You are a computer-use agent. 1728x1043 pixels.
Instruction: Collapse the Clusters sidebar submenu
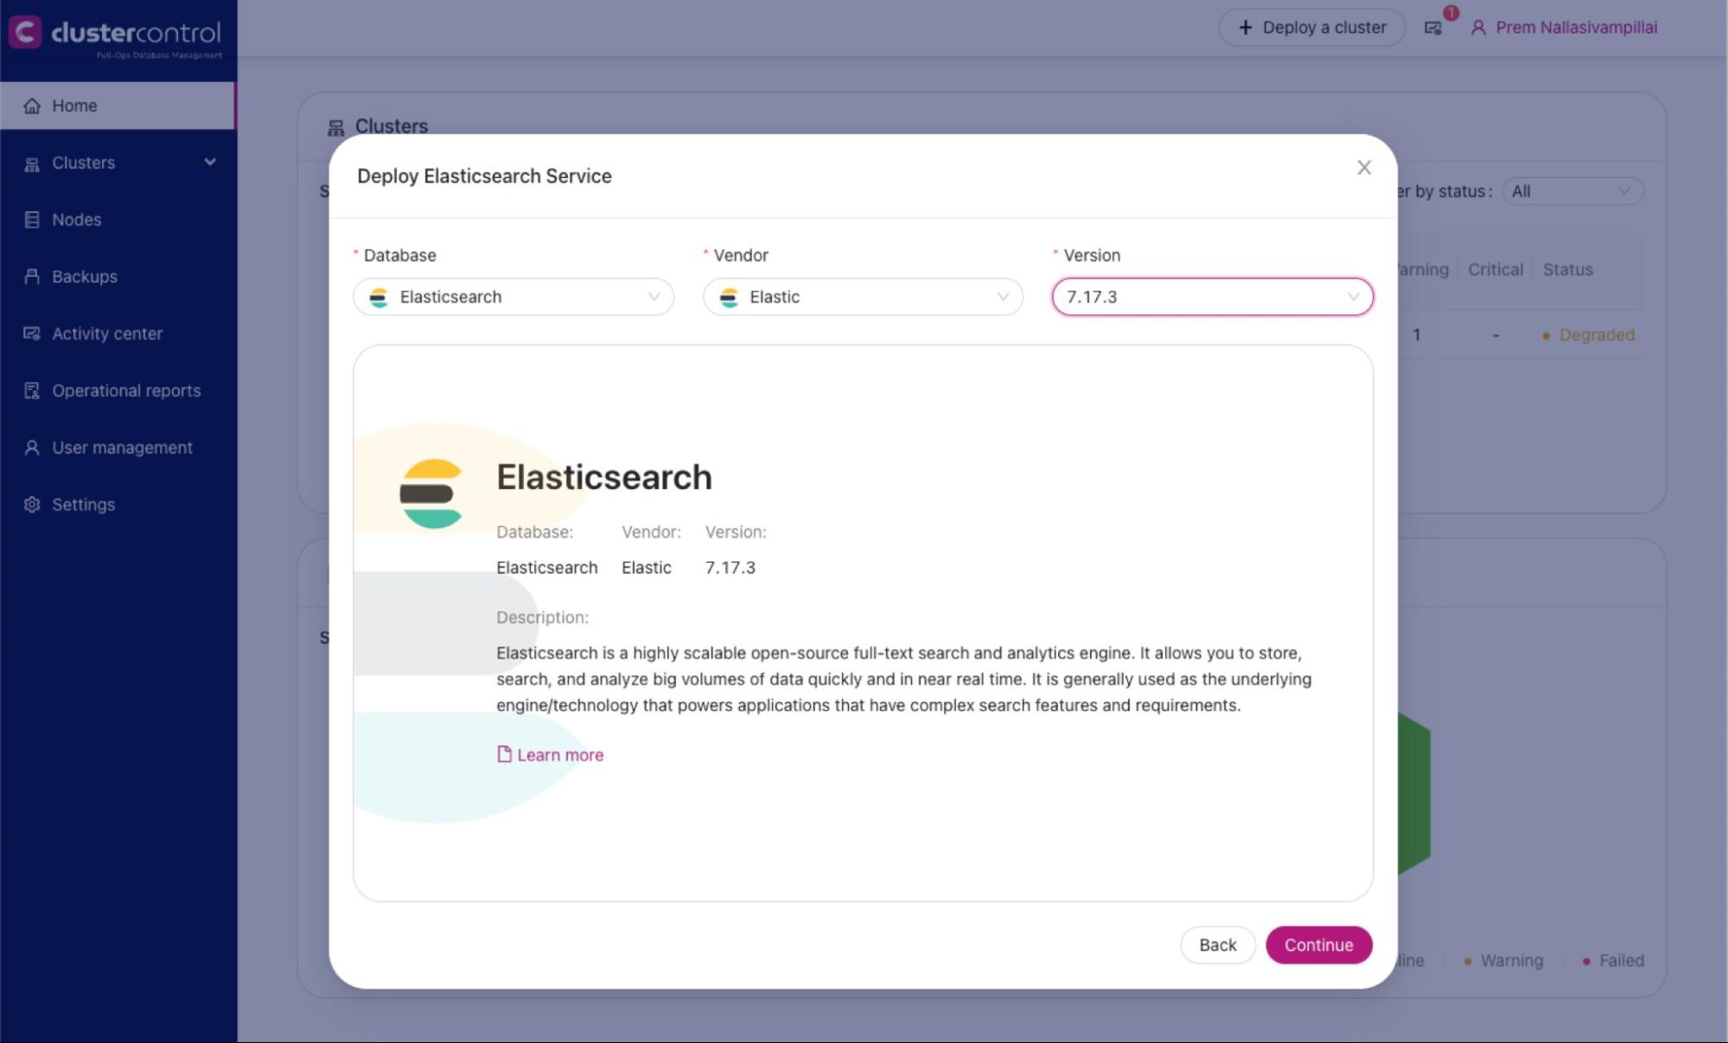tap(209, 162)
